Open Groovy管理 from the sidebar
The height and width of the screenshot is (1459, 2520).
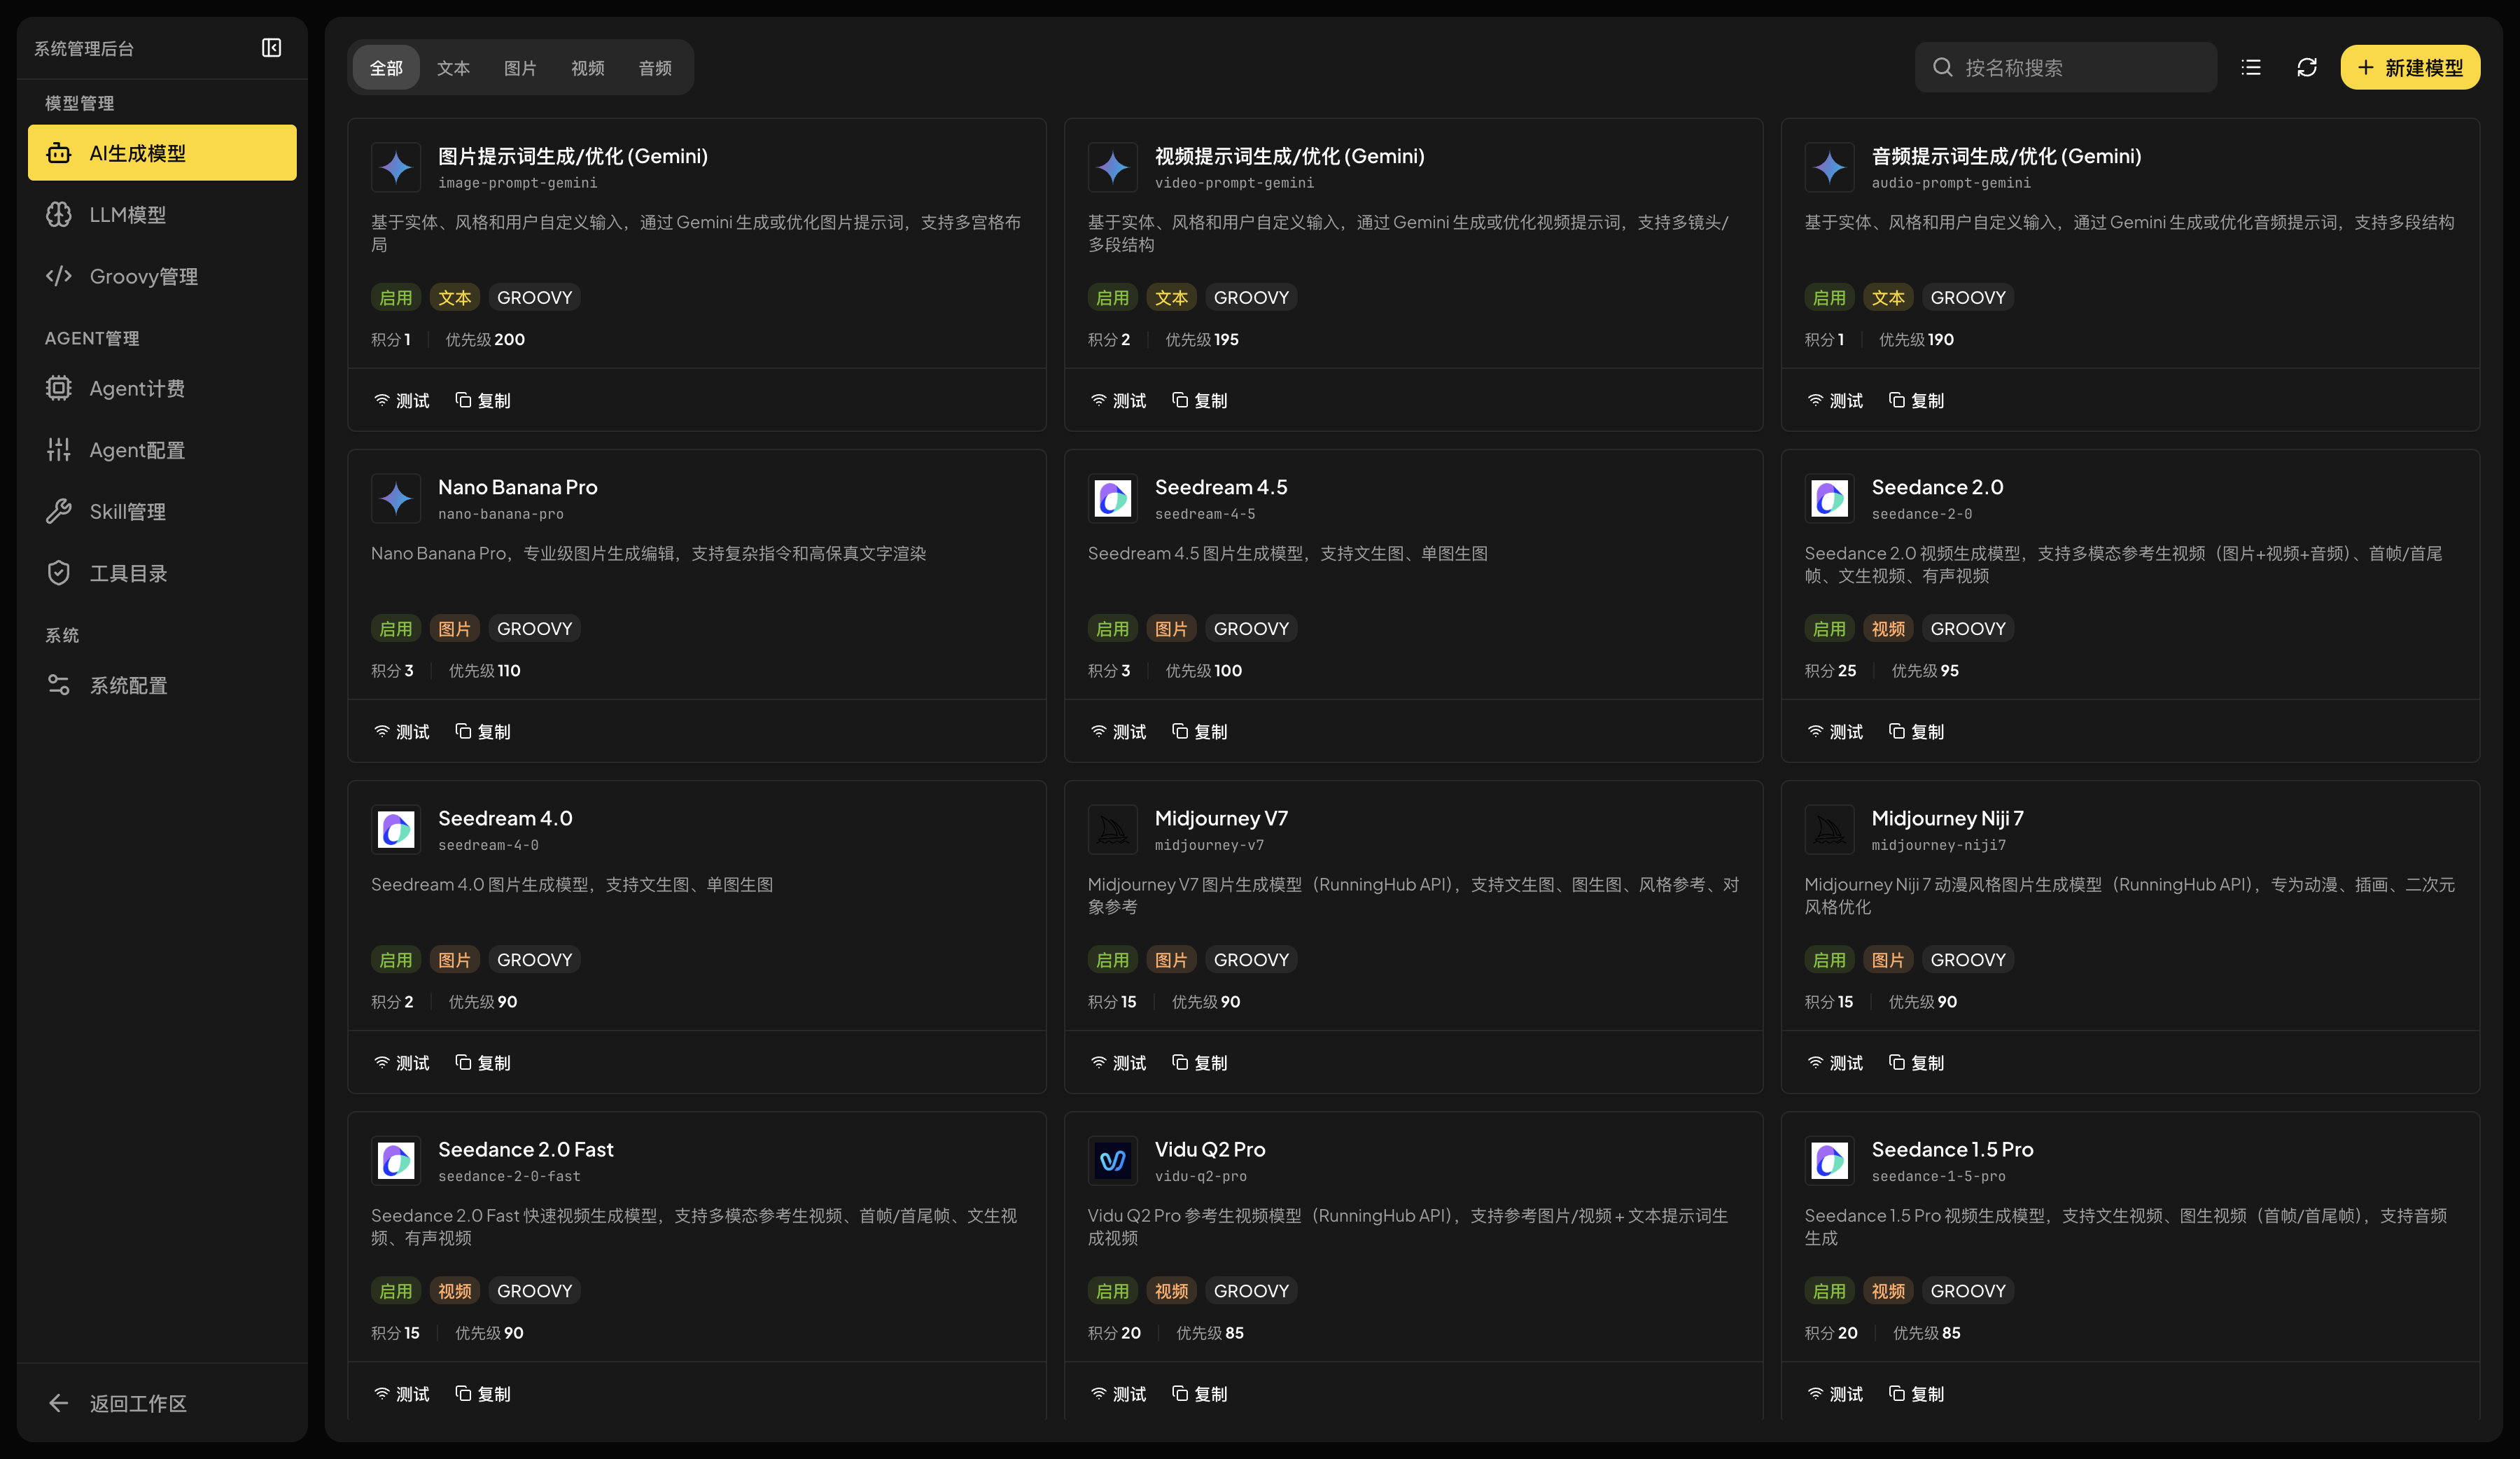[162, 276]
